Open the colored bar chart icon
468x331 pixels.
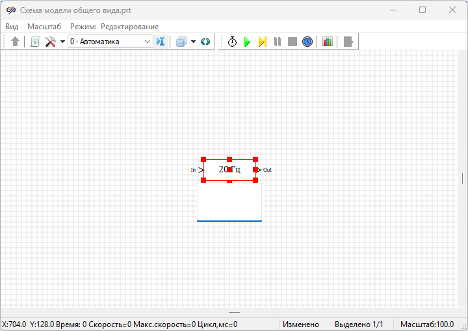(328, 42)
